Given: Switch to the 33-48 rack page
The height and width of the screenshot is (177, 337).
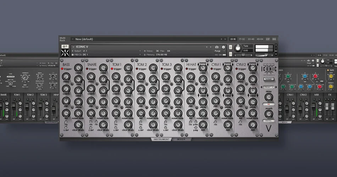Looking at the screenshot, I should tap(251, 39).
